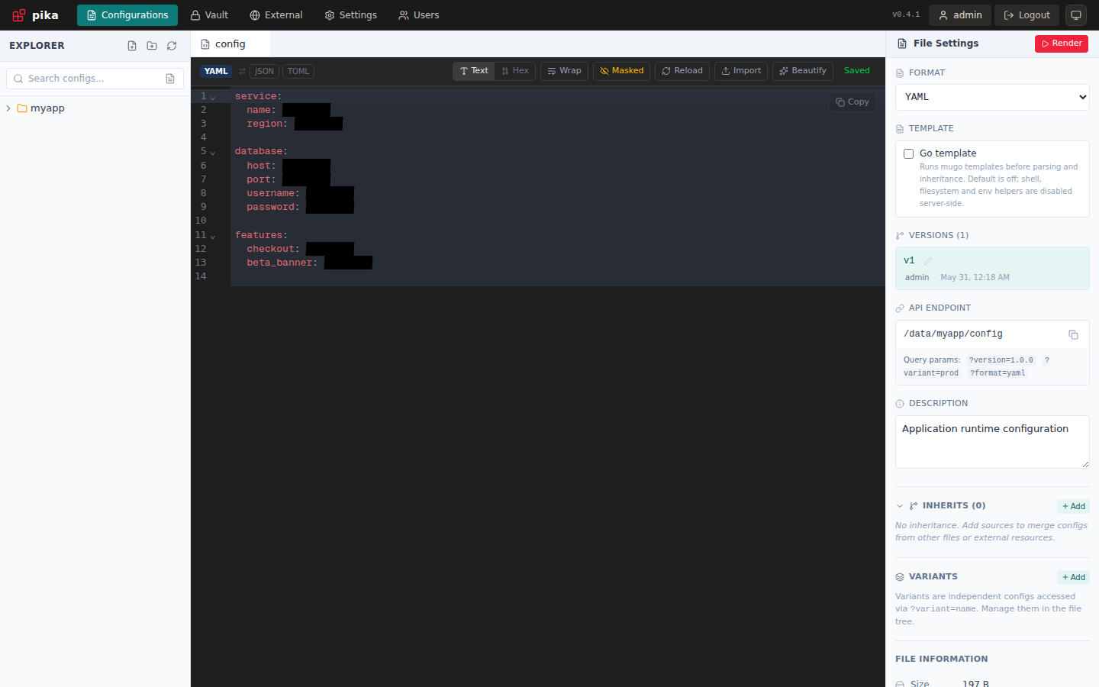Click Logout
The width and height of the screenshot is (1099, 687).
1026,15
